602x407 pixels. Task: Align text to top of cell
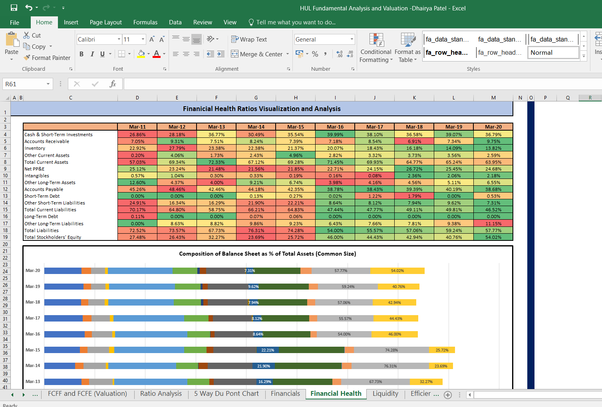coord(176,39)
